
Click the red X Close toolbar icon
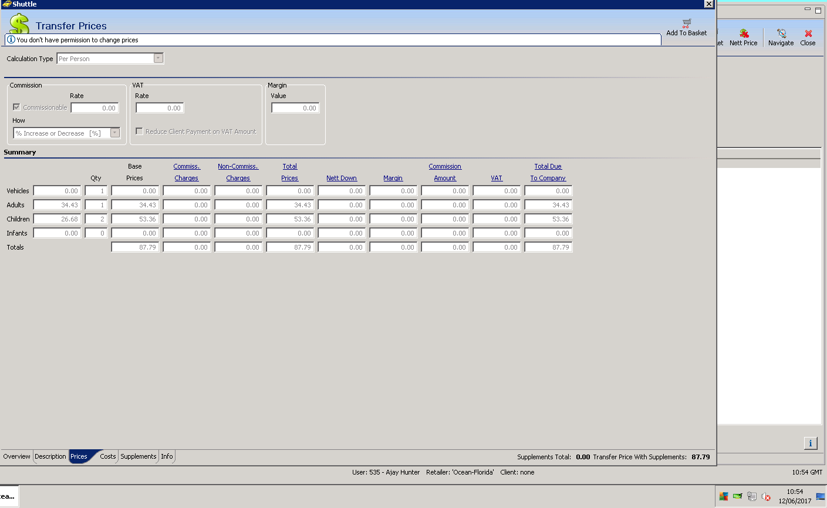tap(808, 34)
